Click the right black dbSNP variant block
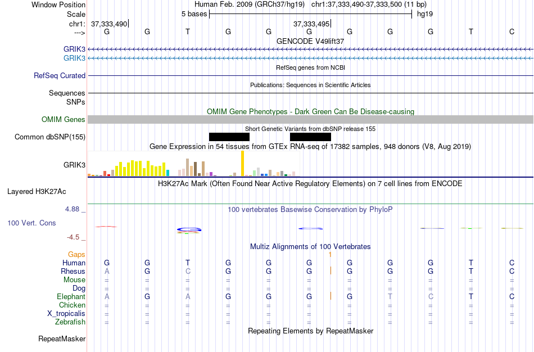Viewport: 534px width, 352px height. pos(310,137)
